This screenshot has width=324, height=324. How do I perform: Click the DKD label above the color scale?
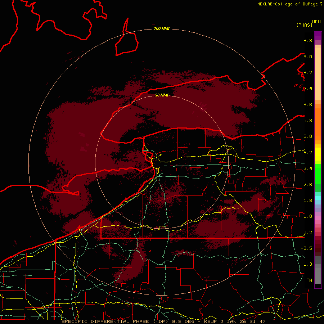click(316, 22)
